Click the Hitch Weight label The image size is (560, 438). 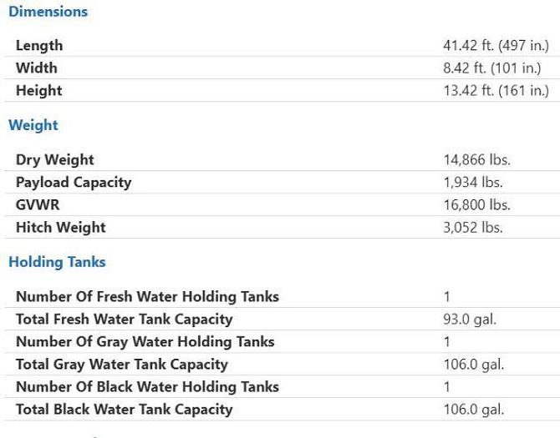pos(61,228)
